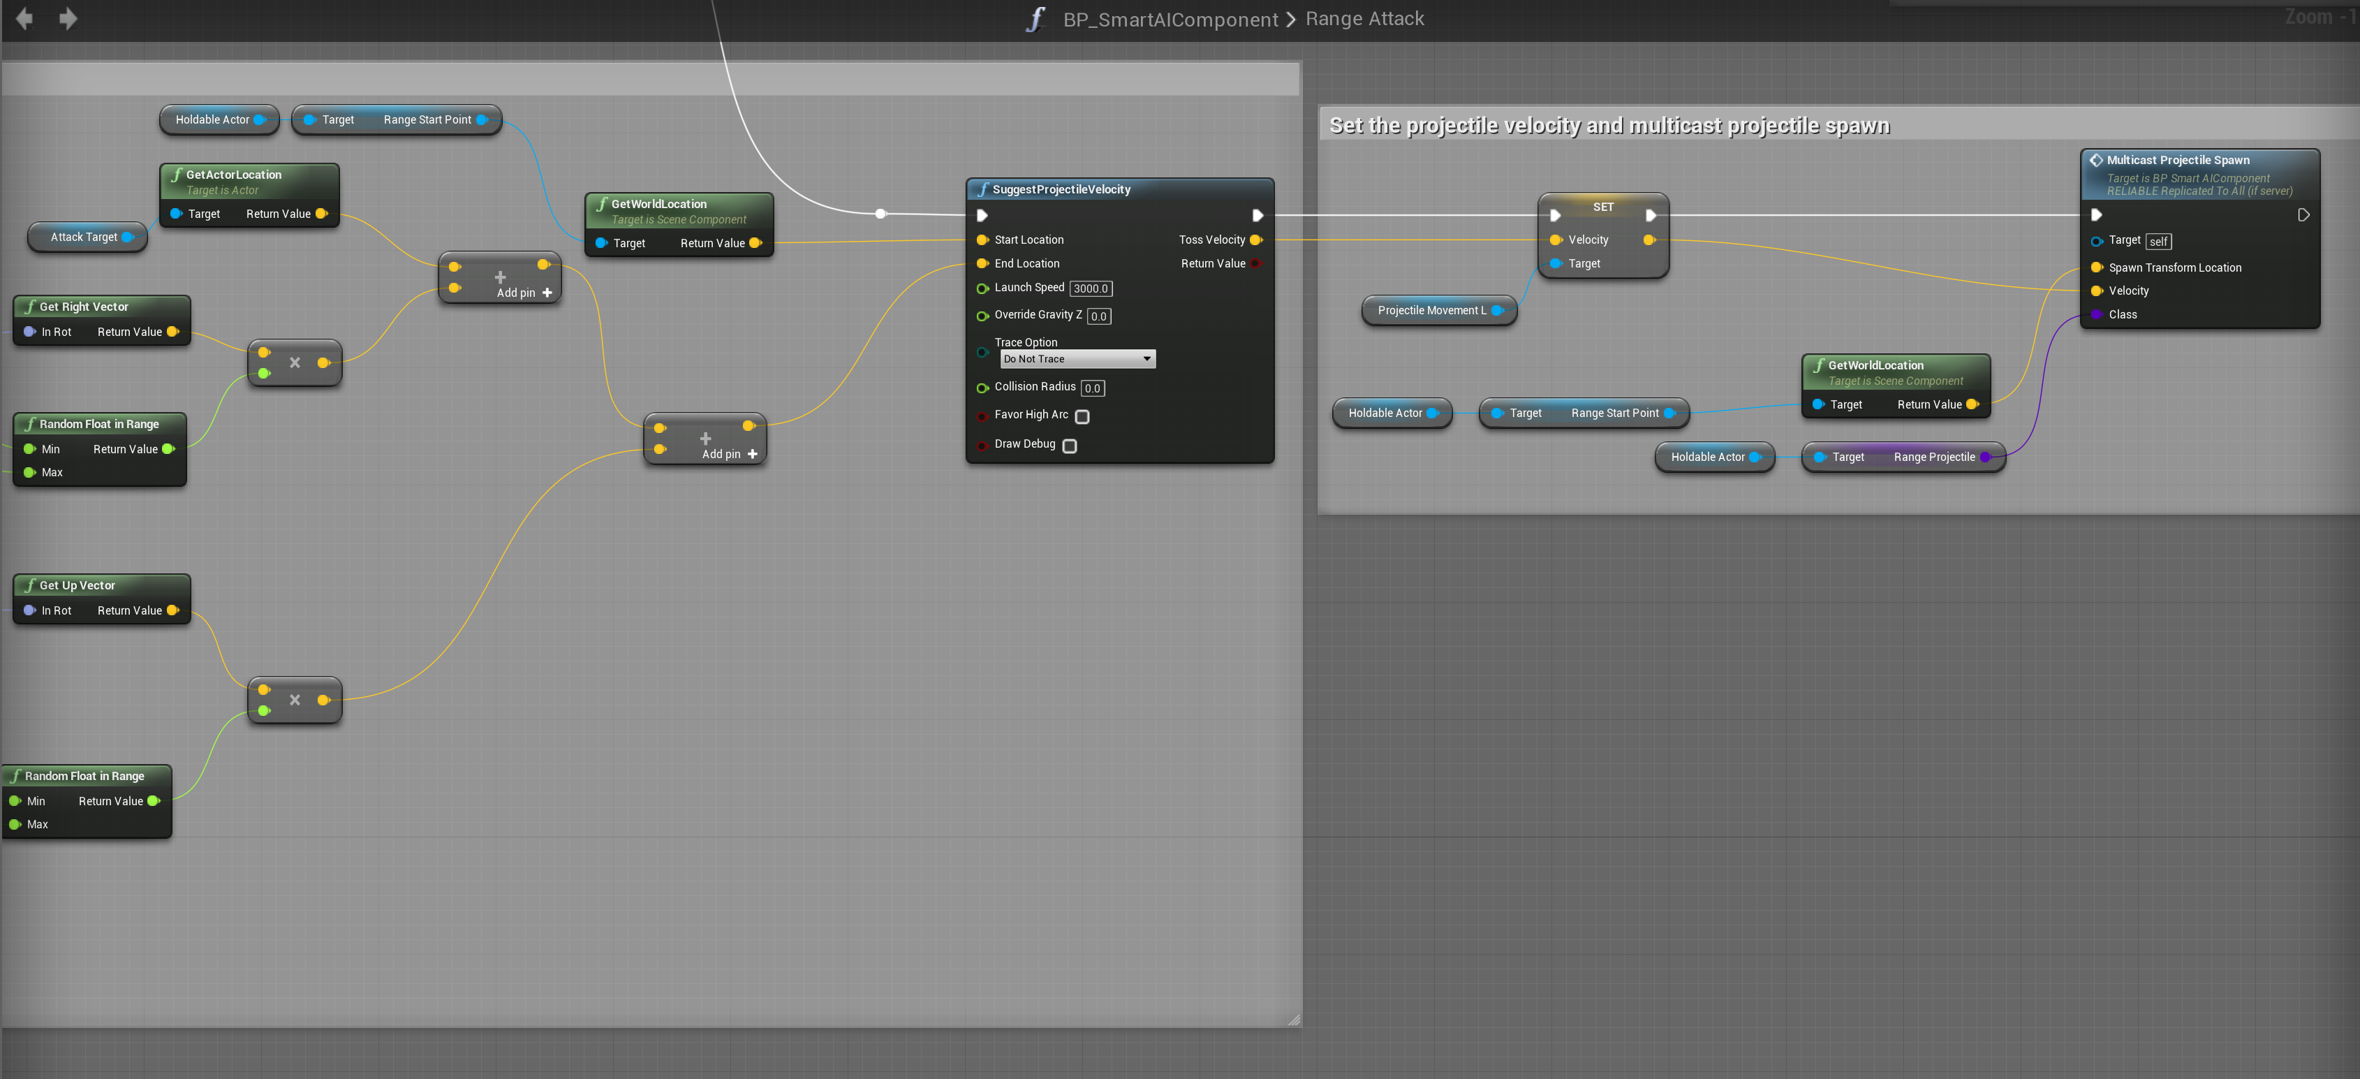Click the Multicast Projectile Spawn event icon
The width and height of the screenshot is (2360, 1079).
(x=2095, y=161)
